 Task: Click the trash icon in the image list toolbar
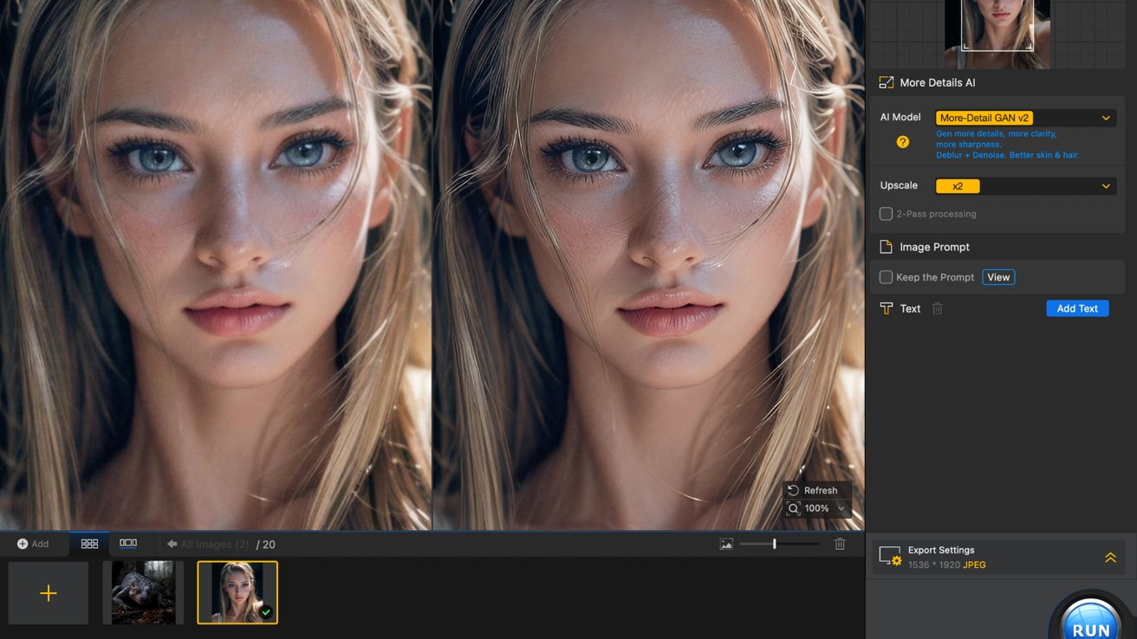[x=840, y=544]
